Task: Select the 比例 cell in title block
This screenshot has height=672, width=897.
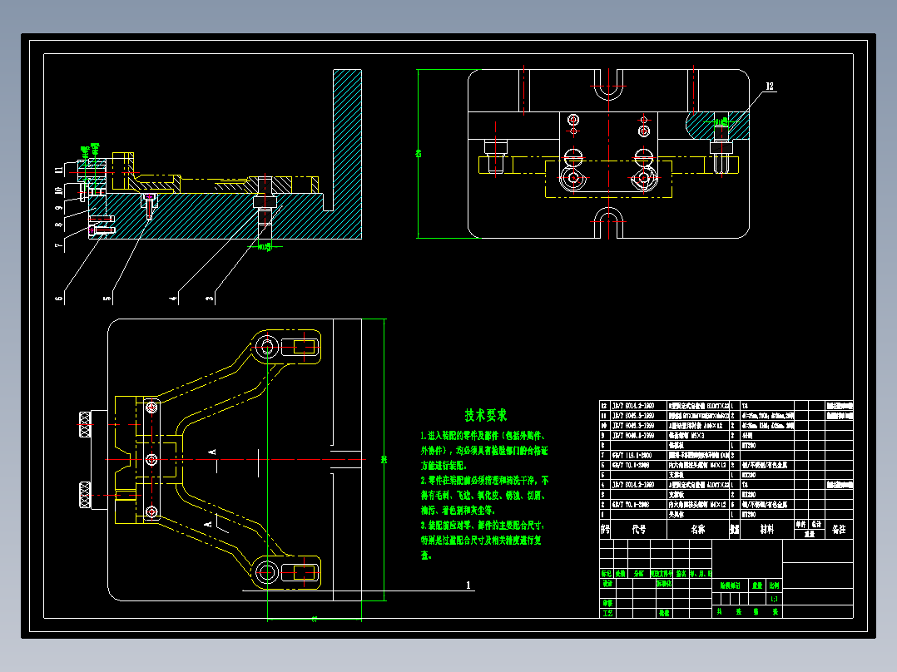Action: (774, 586)
